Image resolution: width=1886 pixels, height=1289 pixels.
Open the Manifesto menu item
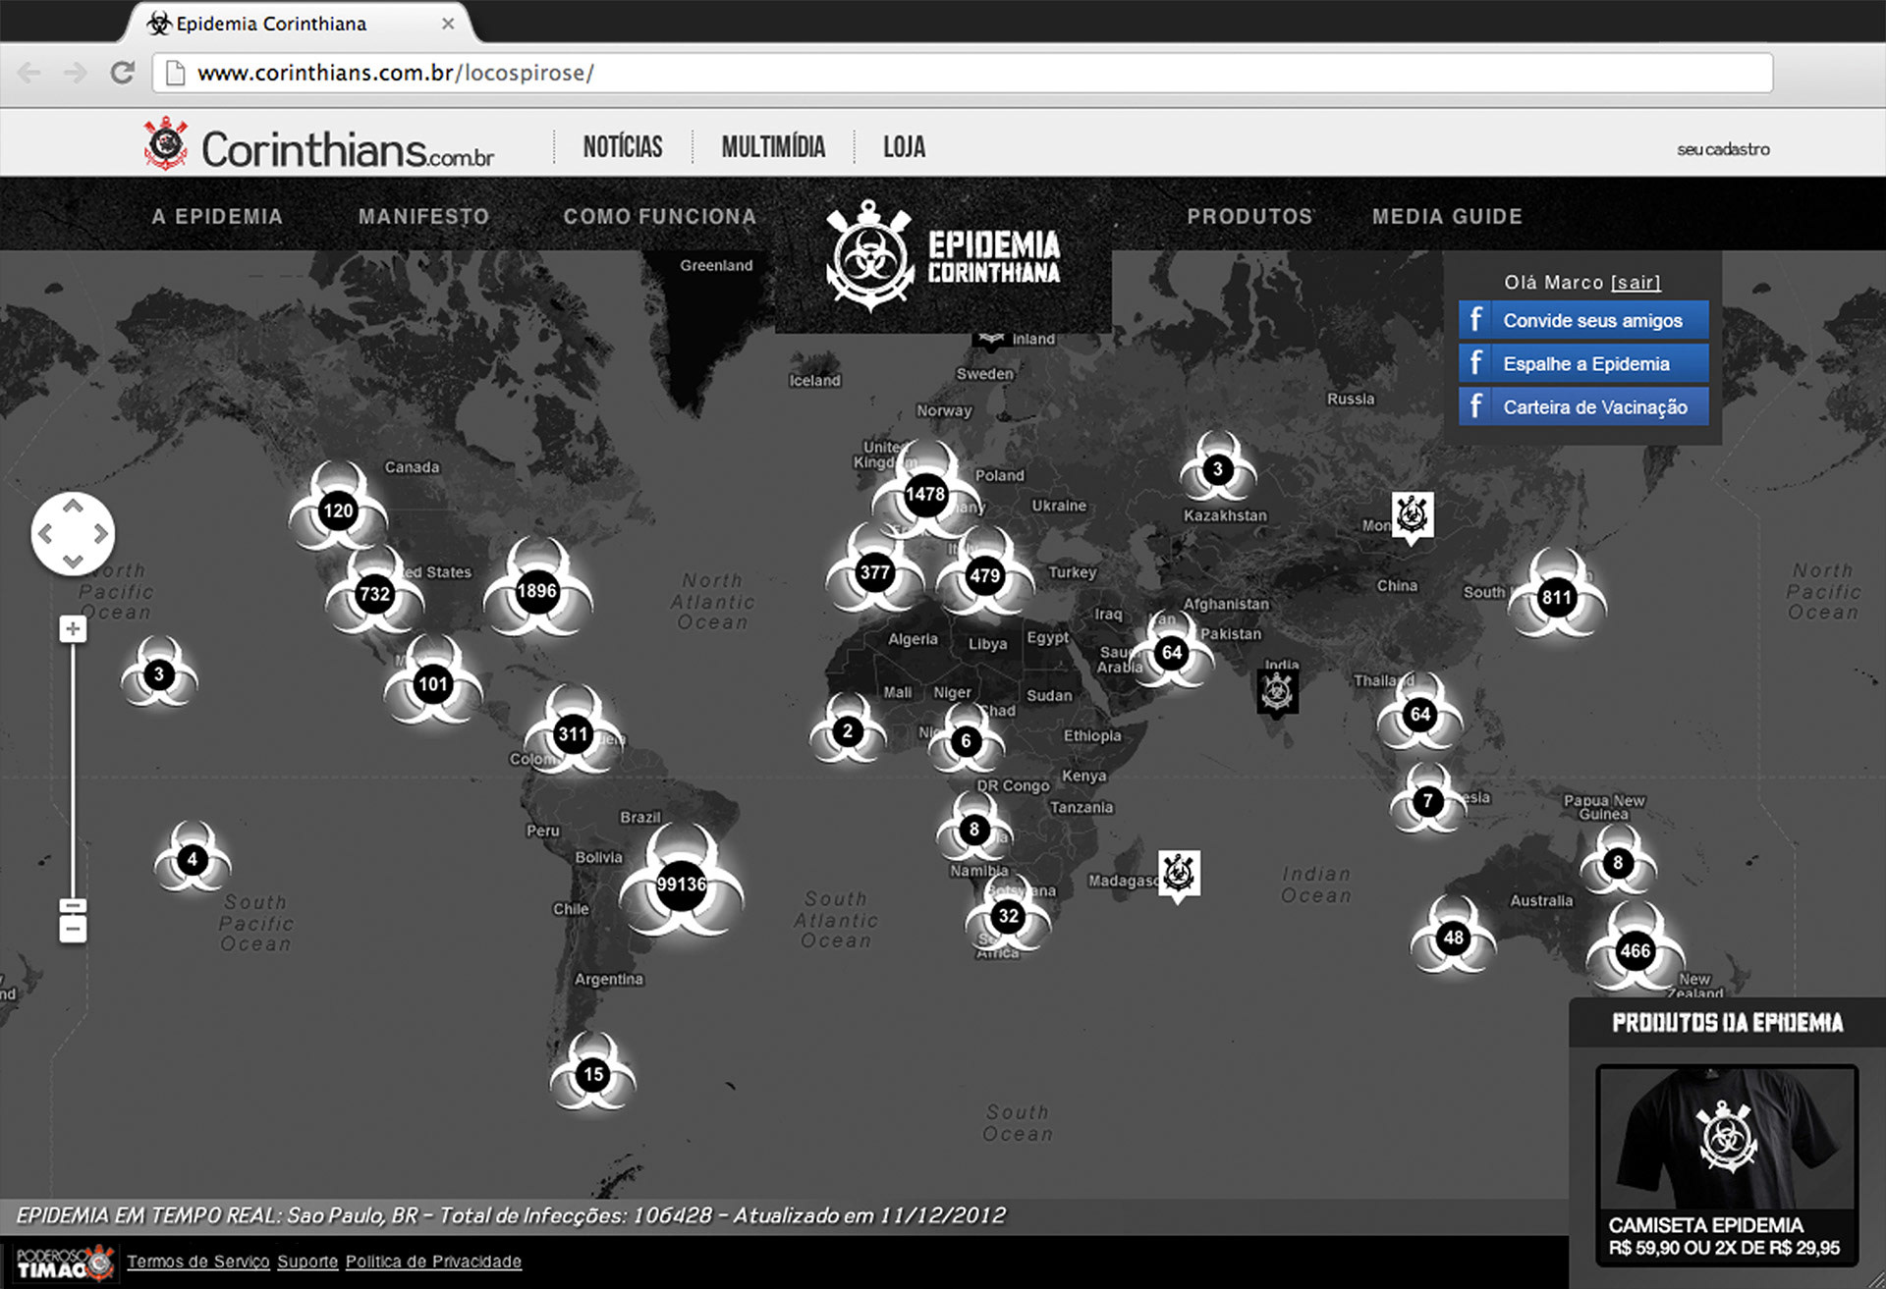[x=423, y=216]
